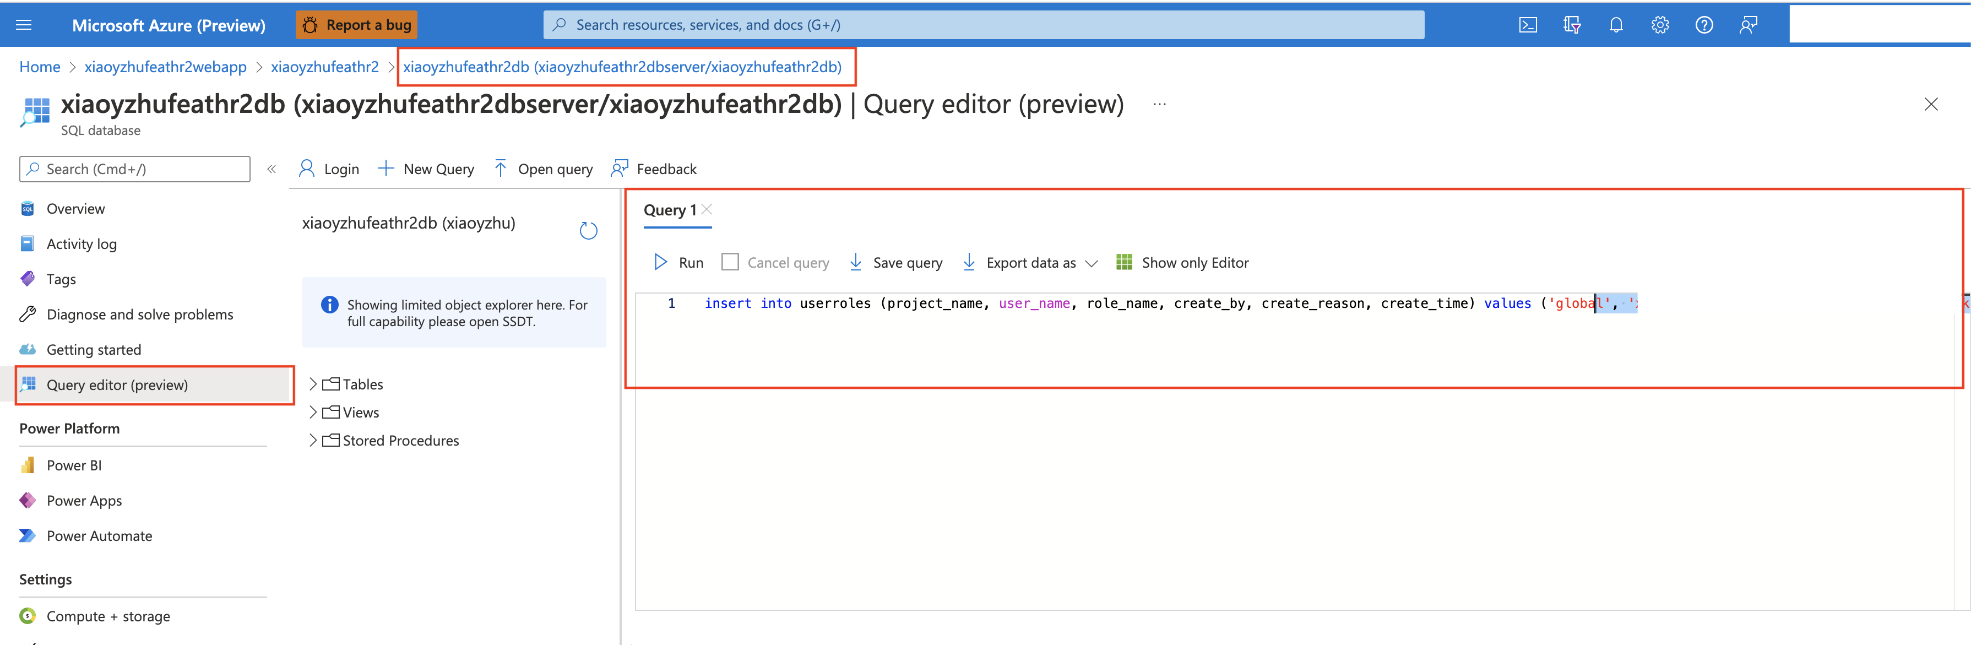Click the Login toolbar button
This screenshot has height=645, width=1971.
coord(329,169)
